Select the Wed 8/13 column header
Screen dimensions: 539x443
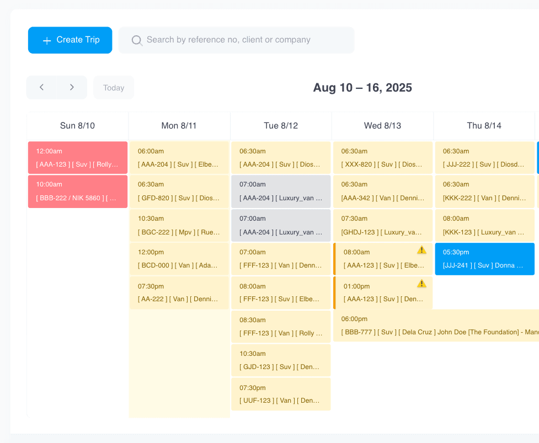[382, 126]
